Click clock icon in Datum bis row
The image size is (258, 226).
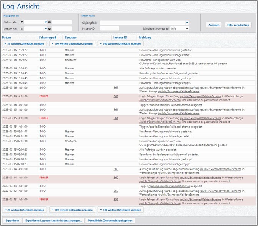click(x=50, y=29)
